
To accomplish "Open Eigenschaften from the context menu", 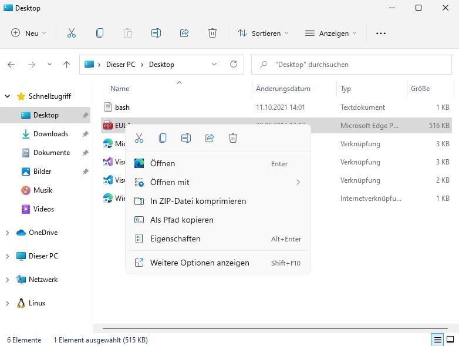I will [x=218, y=238].
